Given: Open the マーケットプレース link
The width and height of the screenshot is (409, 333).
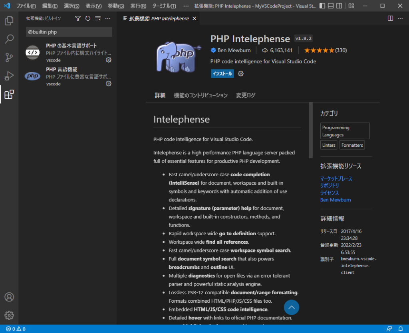Looking at the screenshot, I should click(336, 179).
